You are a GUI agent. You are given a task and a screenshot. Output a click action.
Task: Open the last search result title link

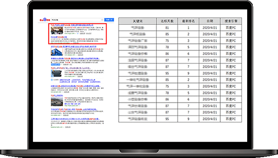click(75, 119)
